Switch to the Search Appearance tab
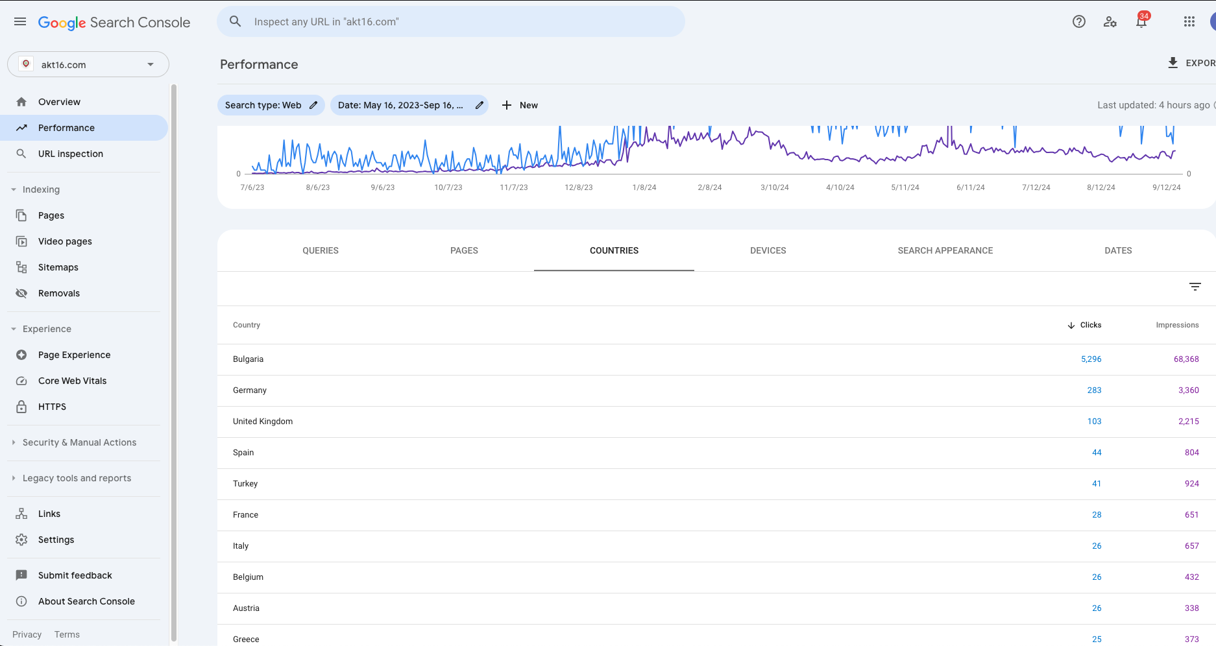The image size is (1216, 646). 945,250
